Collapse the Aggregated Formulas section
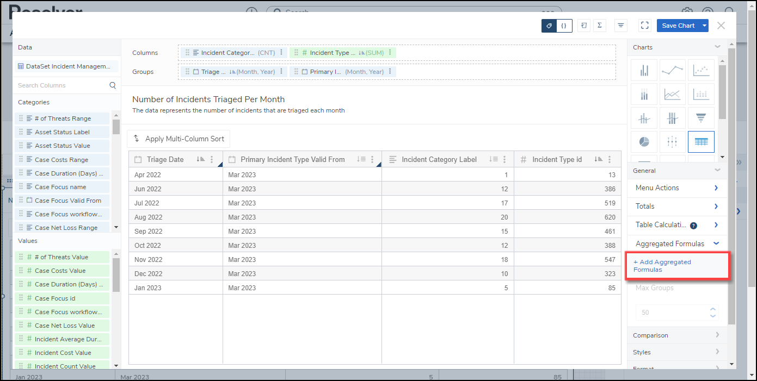 (x=716, y=243)
